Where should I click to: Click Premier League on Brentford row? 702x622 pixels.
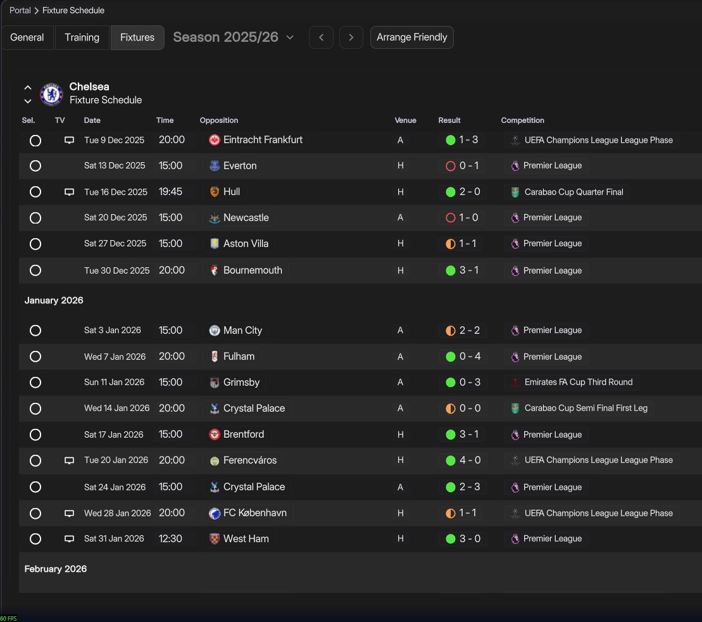click(553, 435)
